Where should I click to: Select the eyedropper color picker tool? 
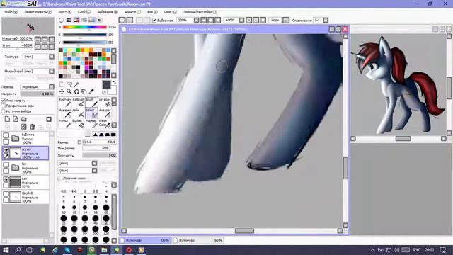click(91, 91)
